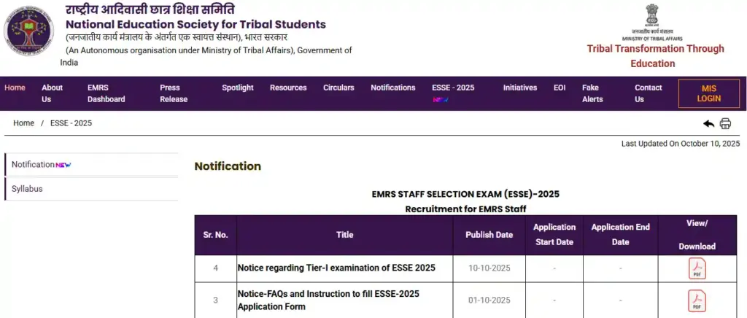Open the Circulars page
747x318 pixels.
[x=338, y=88]
